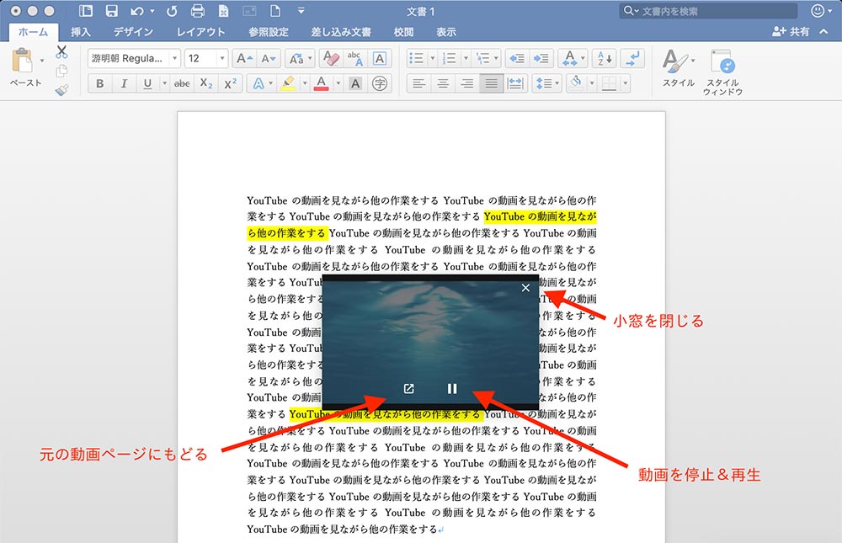The height and width of the screenshot is (543, 842).
Task: Click the floating video thumbnail
Action: (430, 342)
